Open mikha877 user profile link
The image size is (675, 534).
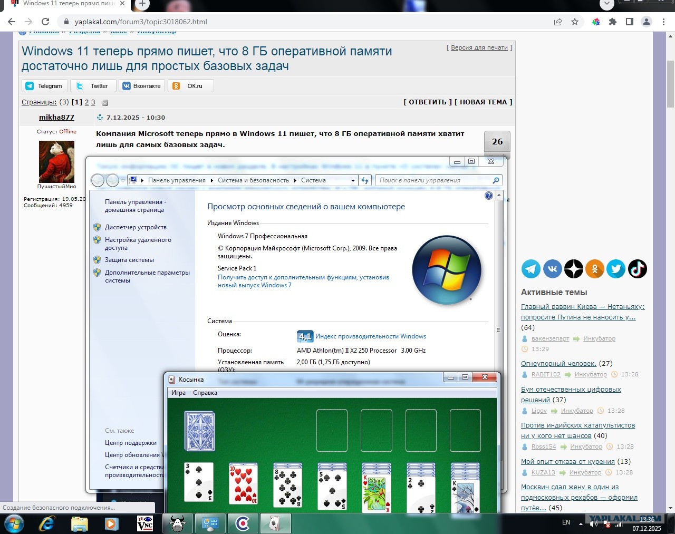(x=56, y=118)
